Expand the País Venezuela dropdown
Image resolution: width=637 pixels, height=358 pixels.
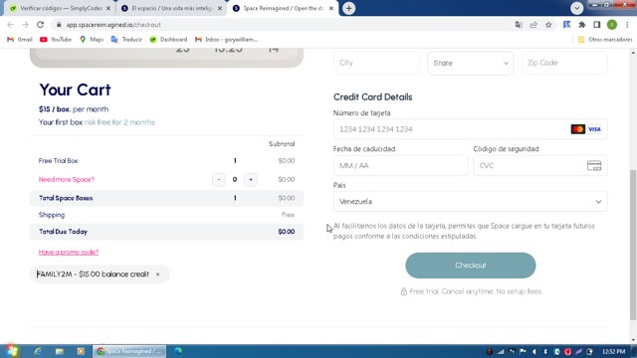pos(470,201)
